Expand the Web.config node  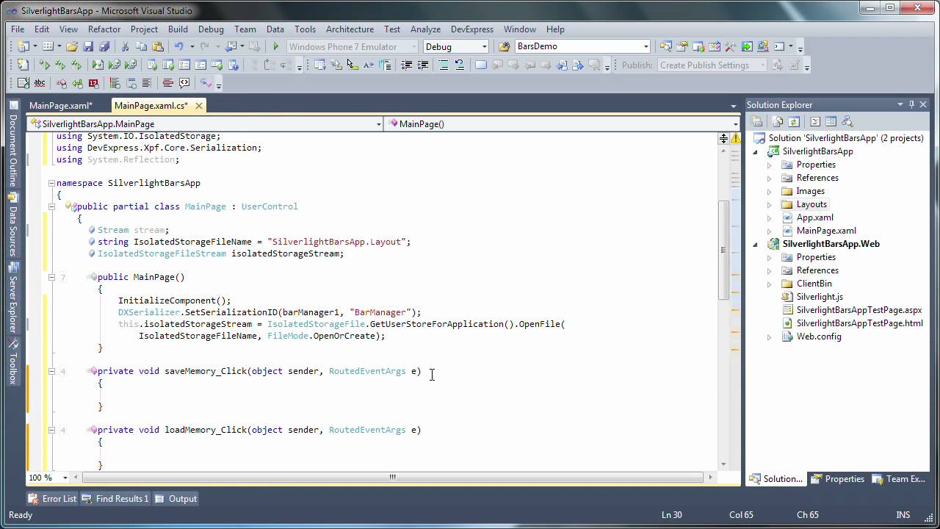(770, 337)
